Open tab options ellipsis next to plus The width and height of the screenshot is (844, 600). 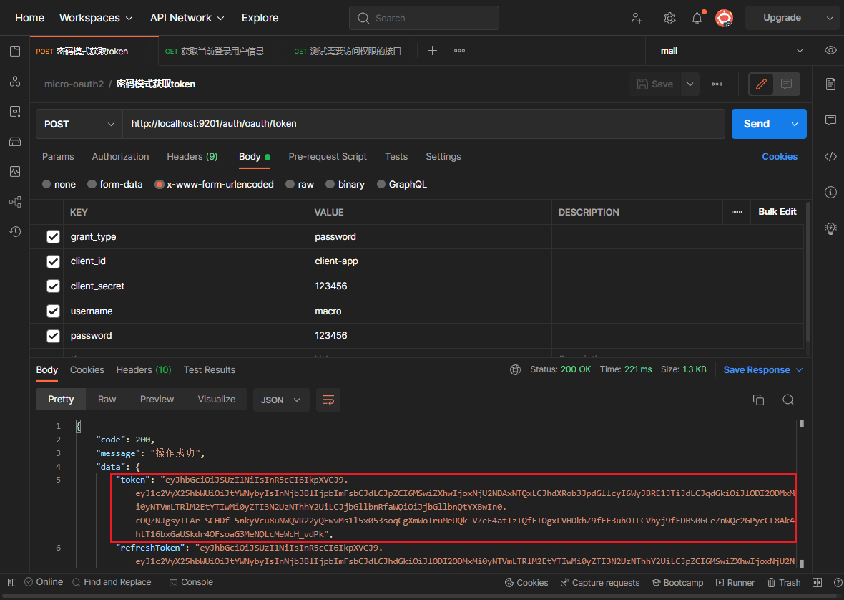[x=459, y=51]
